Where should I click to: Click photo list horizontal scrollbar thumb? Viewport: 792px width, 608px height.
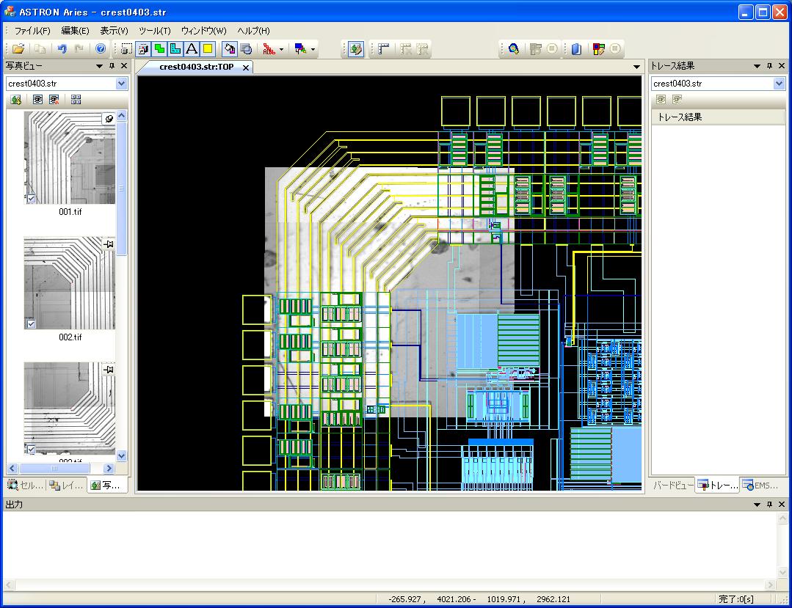coord(54,468)
